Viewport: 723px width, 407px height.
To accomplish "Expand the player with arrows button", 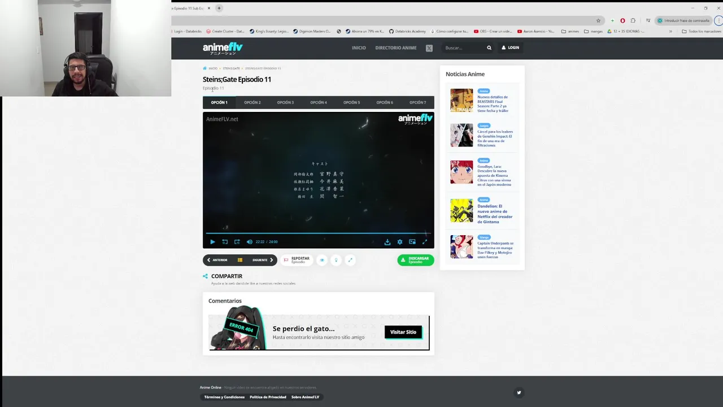I will [x=350, y=260].
